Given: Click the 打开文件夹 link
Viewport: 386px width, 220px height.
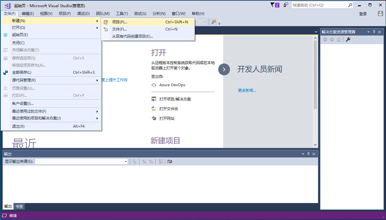Looking at the screenshot, I should pos(169,109).
